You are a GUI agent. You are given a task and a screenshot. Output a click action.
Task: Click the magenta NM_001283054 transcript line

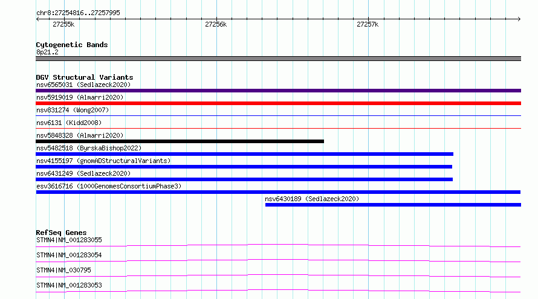pyautogui.click(x=278, y=260)
